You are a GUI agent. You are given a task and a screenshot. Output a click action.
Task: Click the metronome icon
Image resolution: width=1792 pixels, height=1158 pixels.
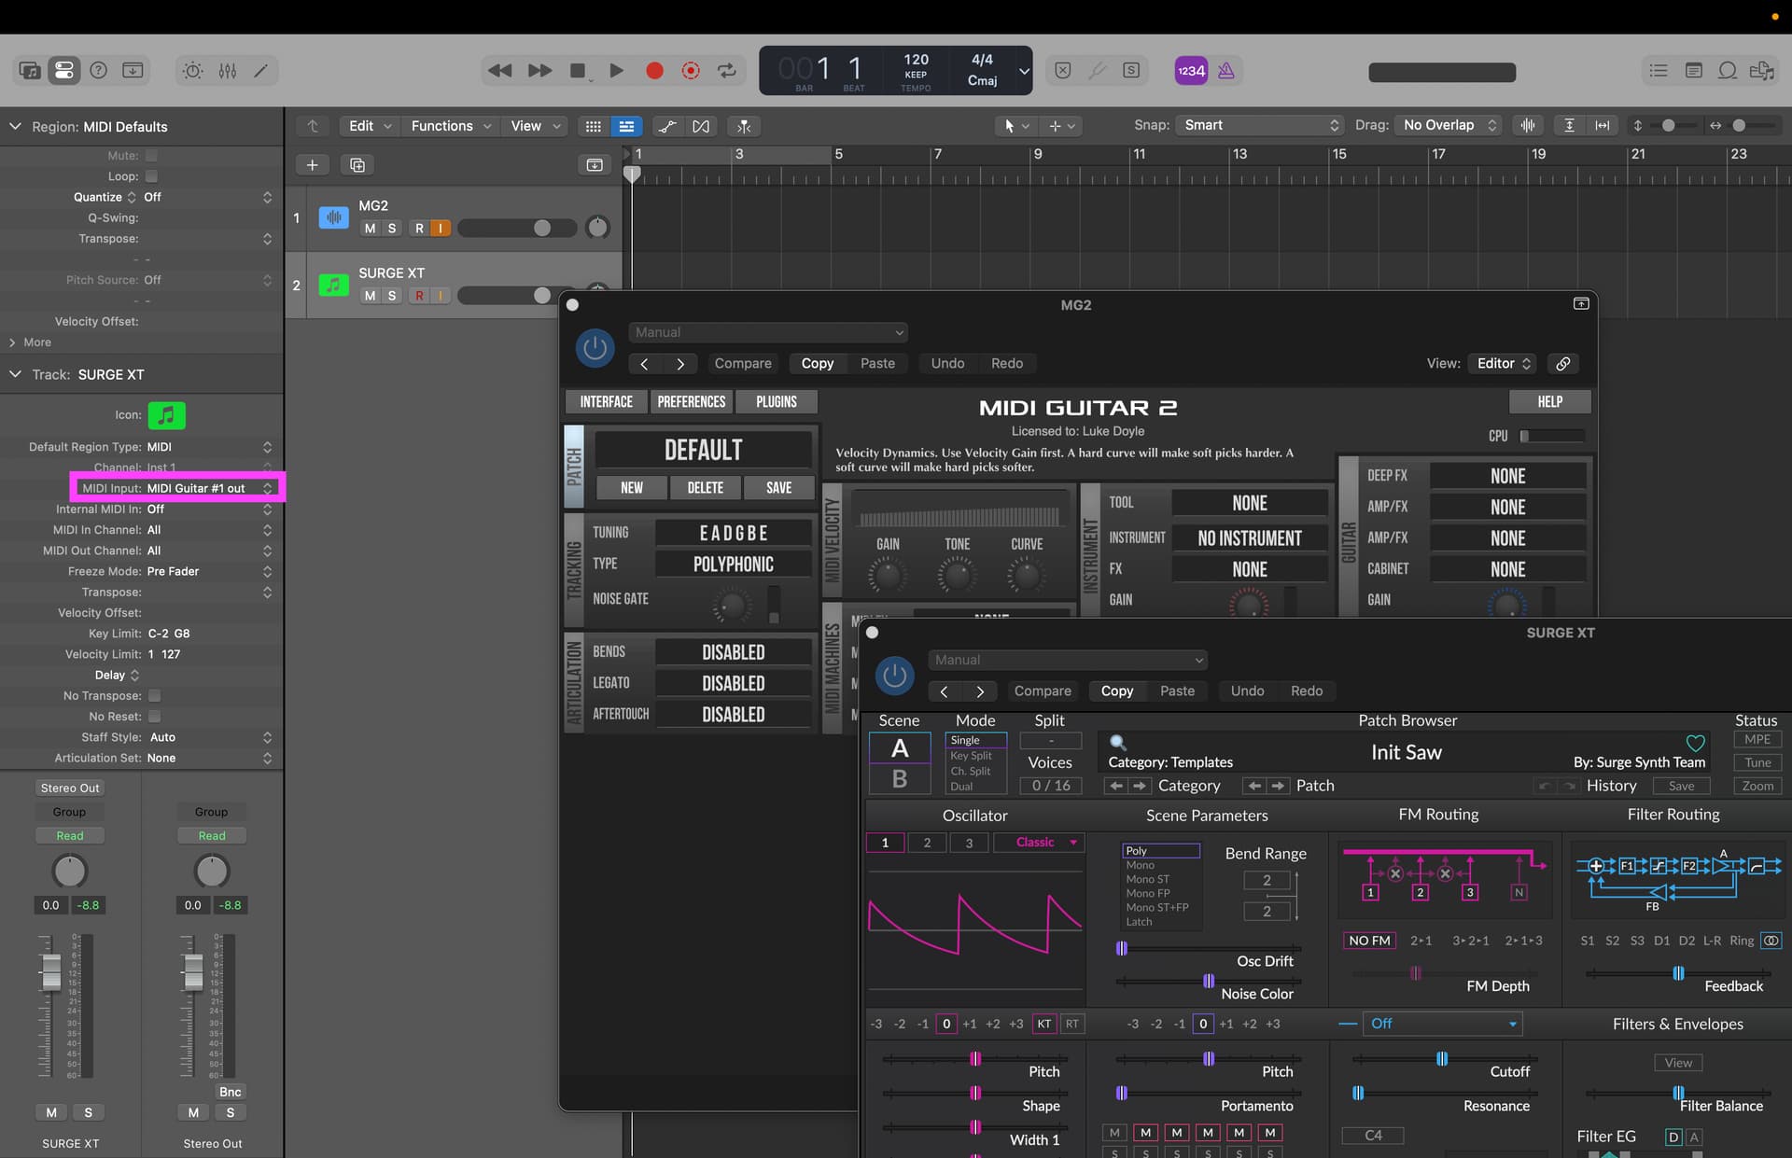1225,71
